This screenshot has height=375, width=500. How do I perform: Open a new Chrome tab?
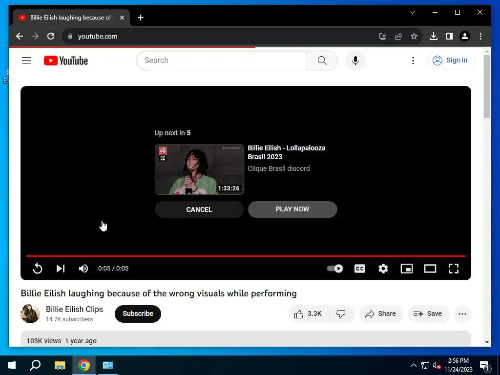pos(140,18)
